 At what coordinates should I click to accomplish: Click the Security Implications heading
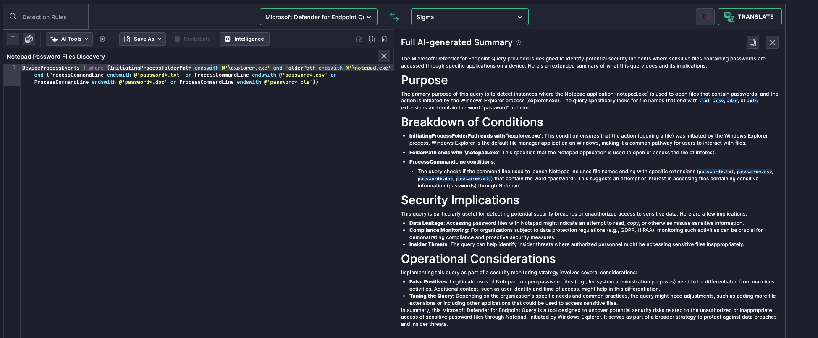[460, 200]
